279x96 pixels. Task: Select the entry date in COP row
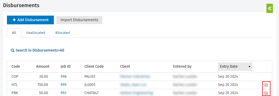click(x=228, y=77)
